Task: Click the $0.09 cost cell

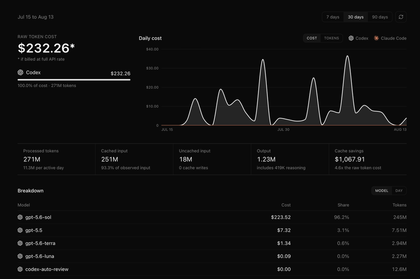Action: click(x=284, y=256)
